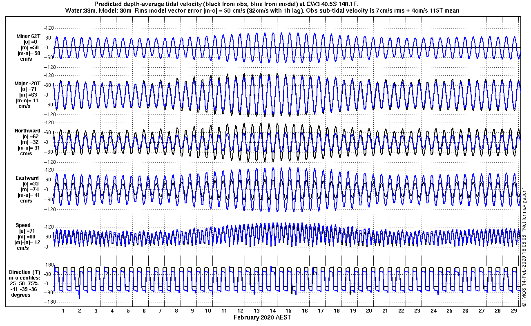Click day '26' on the date axis
Image resolution: width=531 pixels, height=326 pixels.
(x=465, y=311)
